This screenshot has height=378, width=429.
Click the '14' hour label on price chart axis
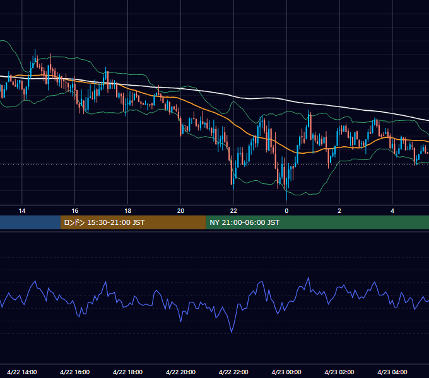tap(22, 211)
